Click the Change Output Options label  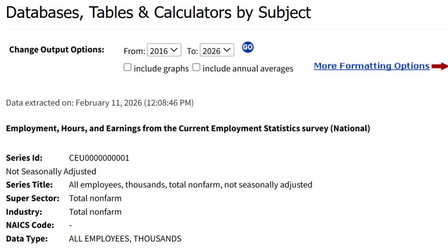(57, 49)
